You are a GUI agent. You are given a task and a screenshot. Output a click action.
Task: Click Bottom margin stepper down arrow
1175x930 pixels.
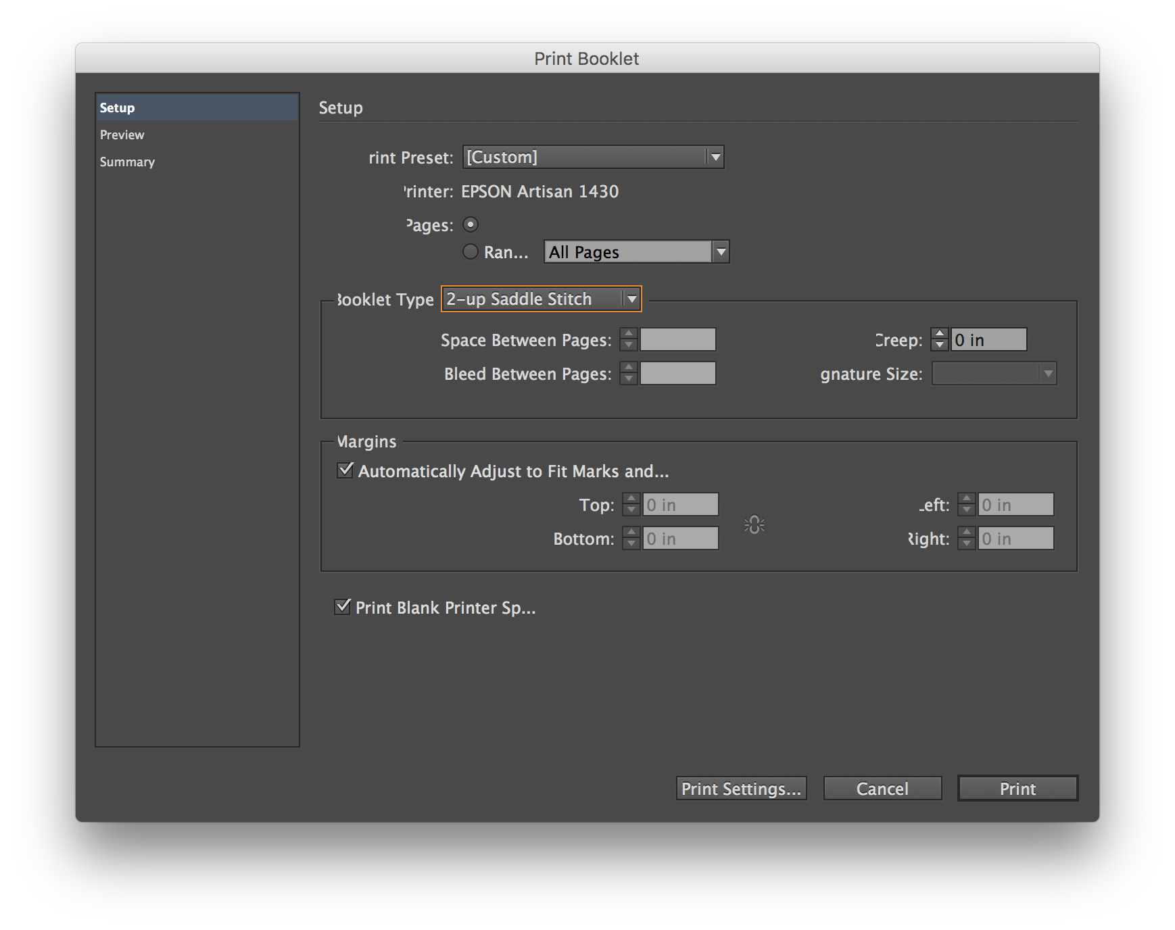(631, 544)
